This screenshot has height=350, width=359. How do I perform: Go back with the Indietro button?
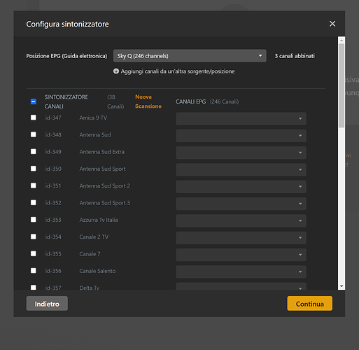(47, 304)
